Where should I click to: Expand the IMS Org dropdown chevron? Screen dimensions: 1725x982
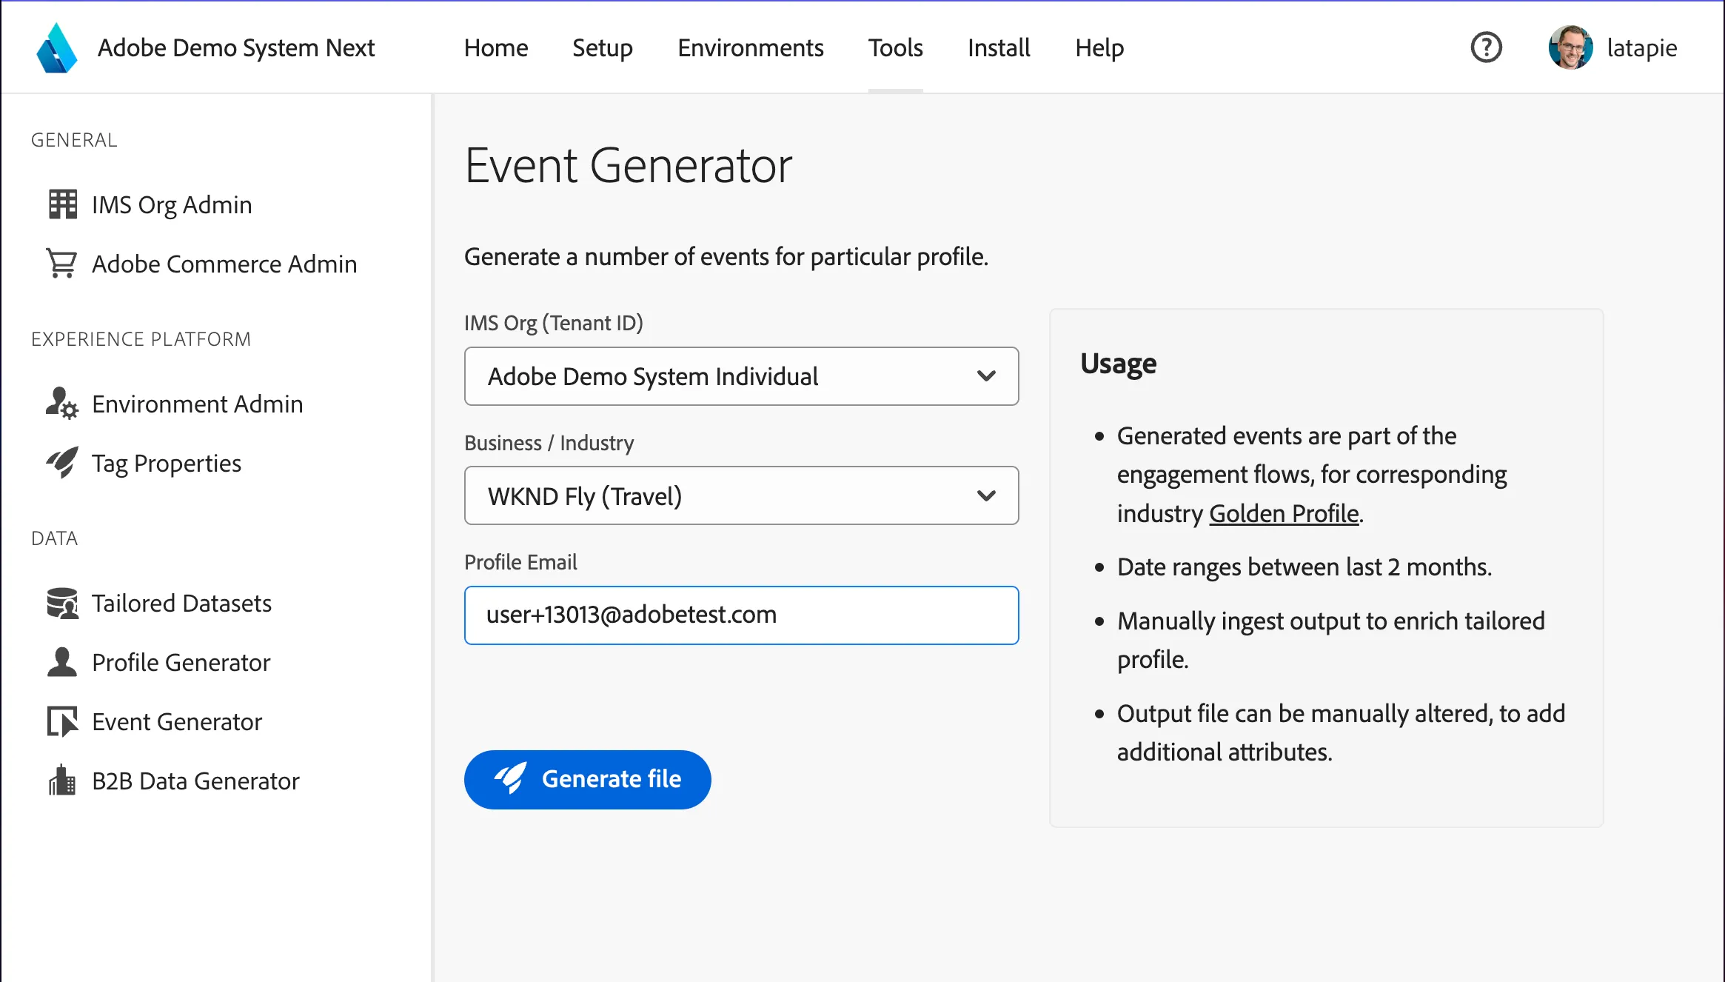coord(986,376)
